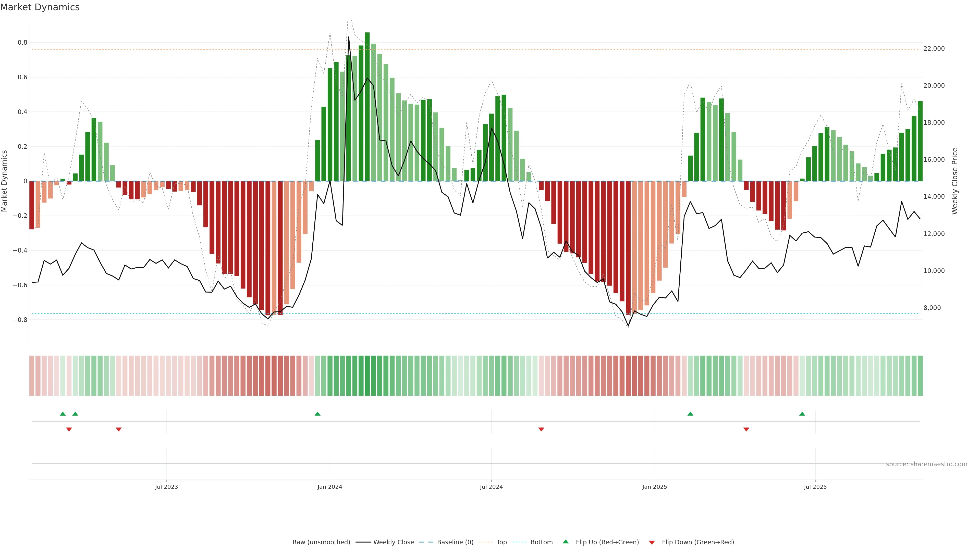Toggle the Baseline (0) legend entry
This screenshot has height=551, width=980.
pyautogui.click(x=455, y=542)
